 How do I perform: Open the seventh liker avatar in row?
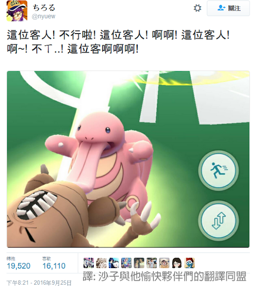(164, 263)
